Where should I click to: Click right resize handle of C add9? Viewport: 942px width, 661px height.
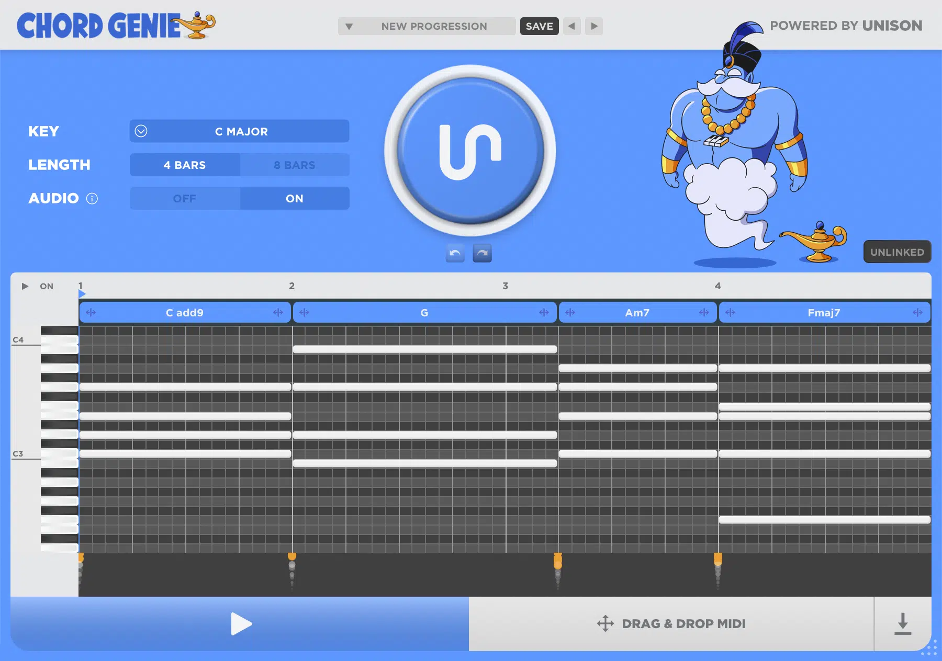pos(278,313)
